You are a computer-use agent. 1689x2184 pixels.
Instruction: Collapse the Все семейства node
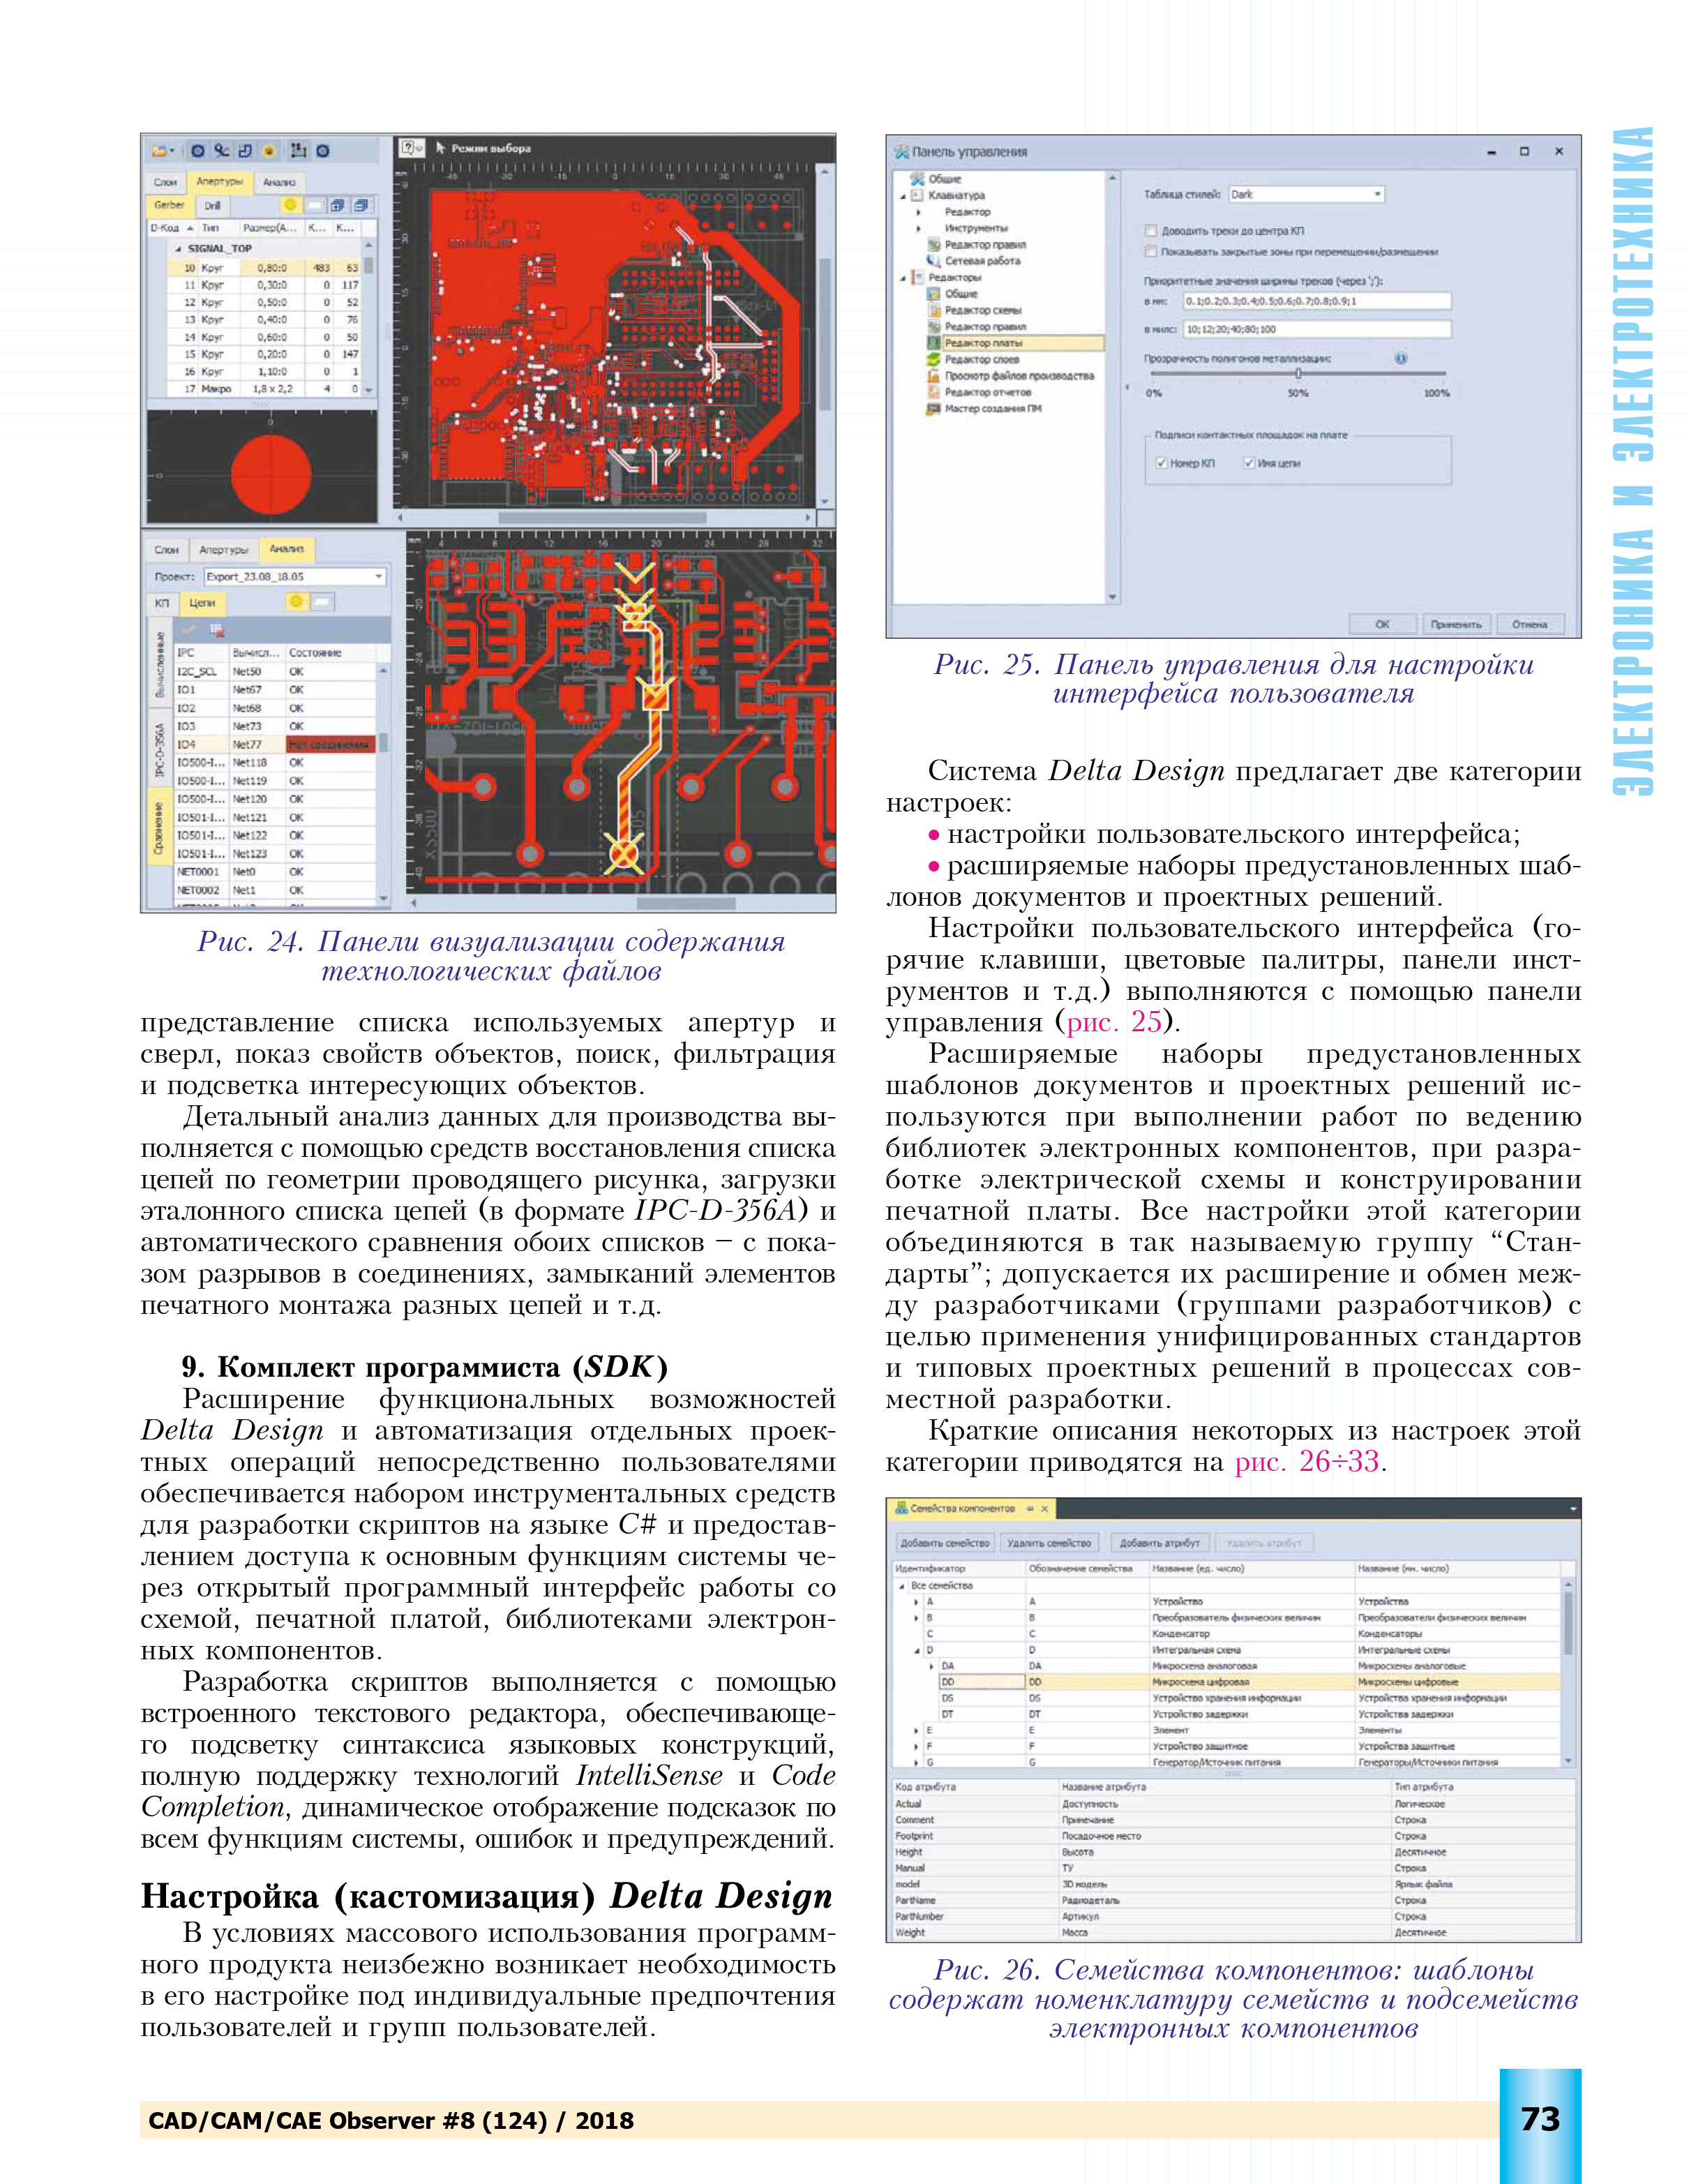point(901,1586)
